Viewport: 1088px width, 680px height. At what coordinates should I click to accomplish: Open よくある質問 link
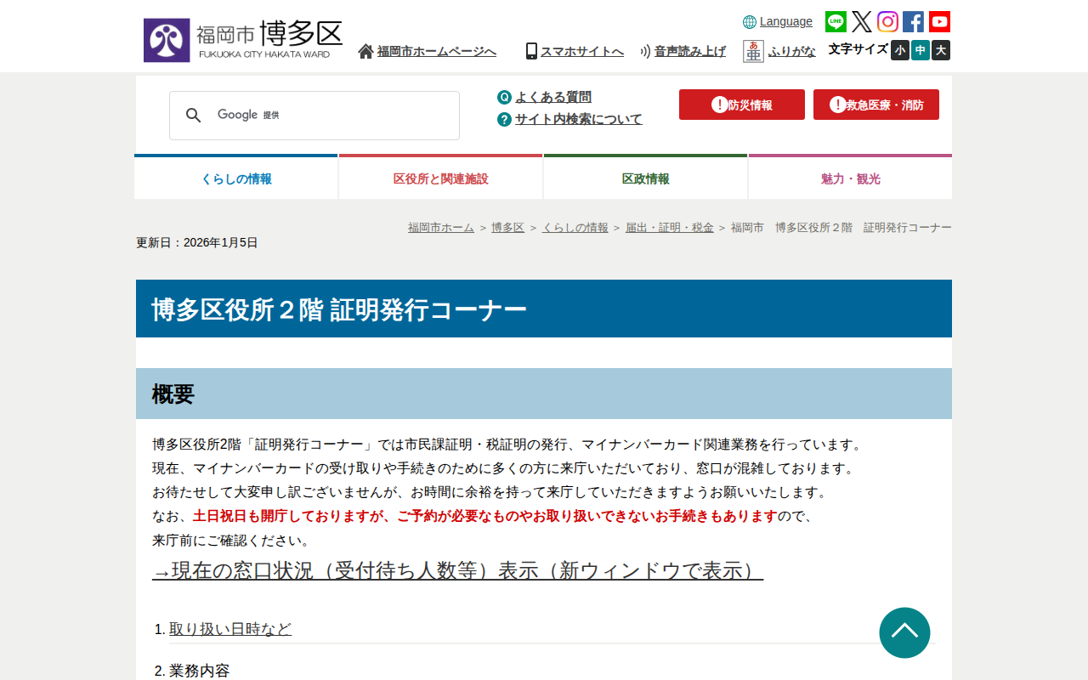553,97
